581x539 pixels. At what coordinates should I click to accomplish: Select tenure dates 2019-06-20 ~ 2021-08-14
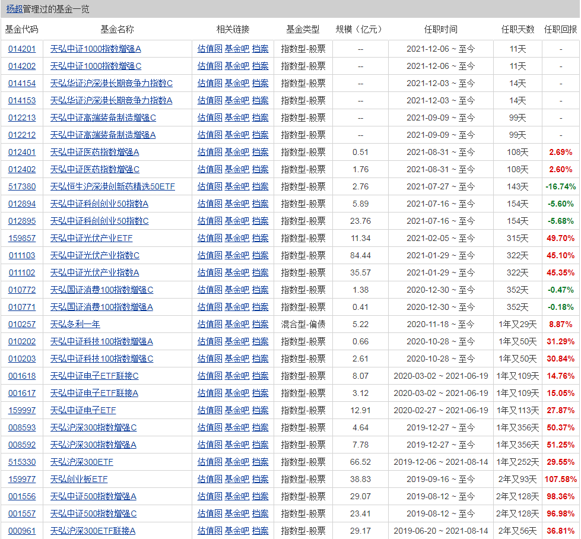(441, 531)
